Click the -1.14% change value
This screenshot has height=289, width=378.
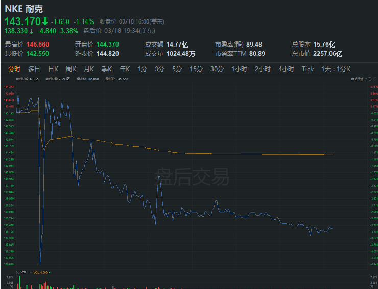point(84,21)
